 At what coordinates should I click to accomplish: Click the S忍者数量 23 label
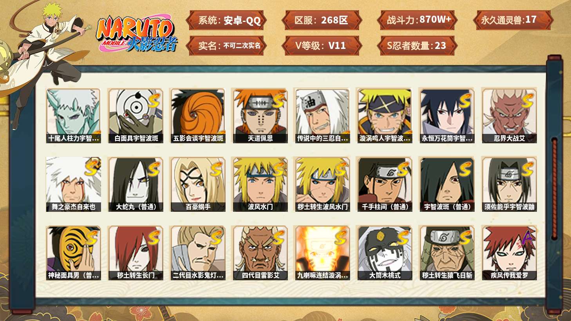[x=417, y=45]
